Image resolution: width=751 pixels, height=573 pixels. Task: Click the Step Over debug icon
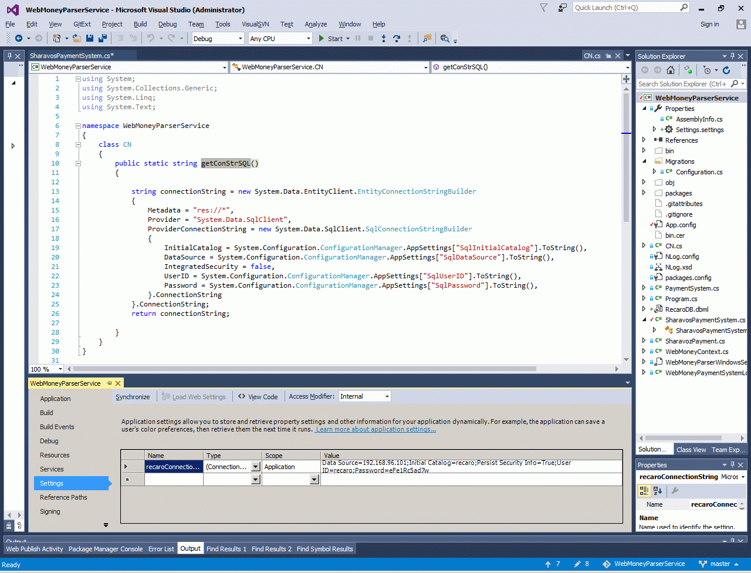click(397, 39)
